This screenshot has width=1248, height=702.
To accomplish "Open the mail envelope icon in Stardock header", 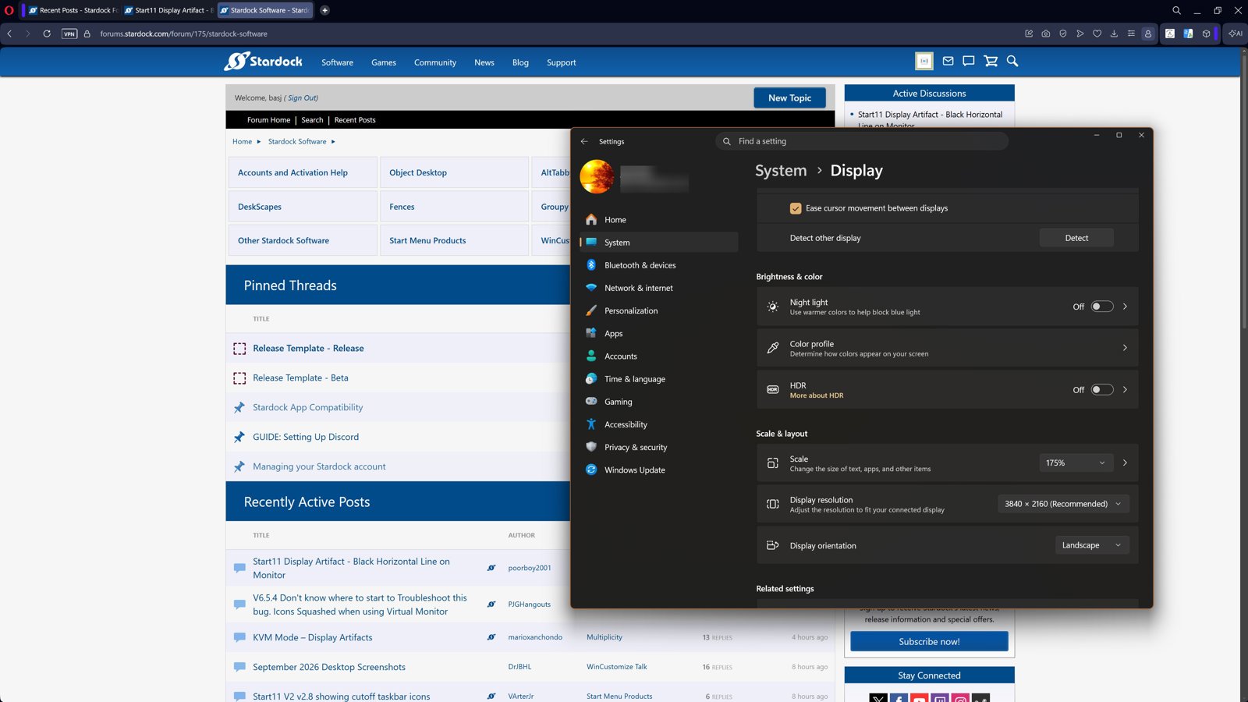I will (948, 61).
